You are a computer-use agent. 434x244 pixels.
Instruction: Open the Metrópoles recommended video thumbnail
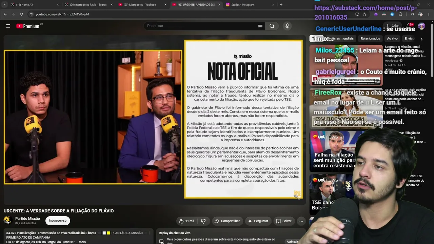click(346, 65)
